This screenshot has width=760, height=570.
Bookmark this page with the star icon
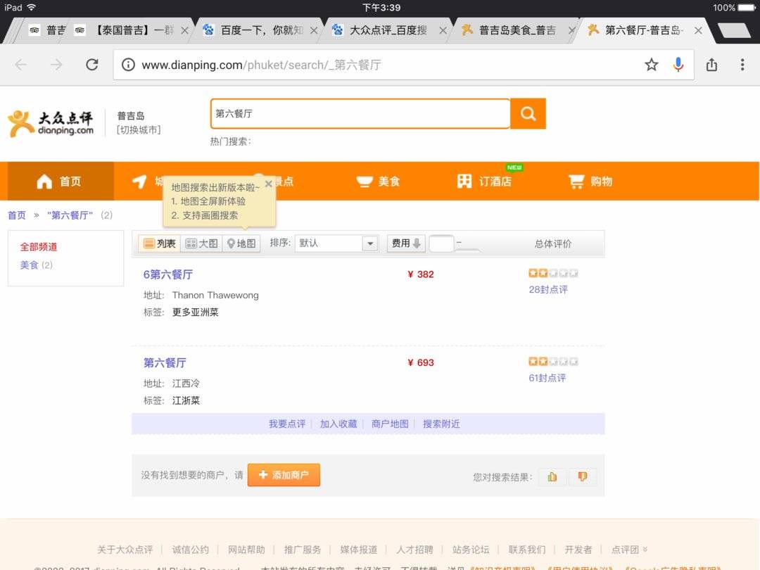[652, 65]
